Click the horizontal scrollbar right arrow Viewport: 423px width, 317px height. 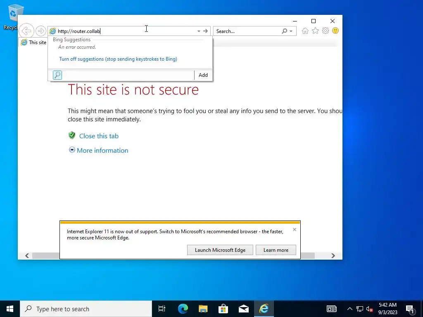(x=333, y=255)
